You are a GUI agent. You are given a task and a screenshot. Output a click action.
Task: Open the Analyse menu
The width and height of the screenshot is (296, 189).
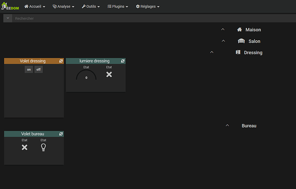tap(63, 6)
